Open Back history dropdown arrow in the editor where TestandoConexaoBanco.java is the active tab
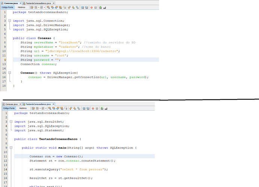 (x=40, y=108)
